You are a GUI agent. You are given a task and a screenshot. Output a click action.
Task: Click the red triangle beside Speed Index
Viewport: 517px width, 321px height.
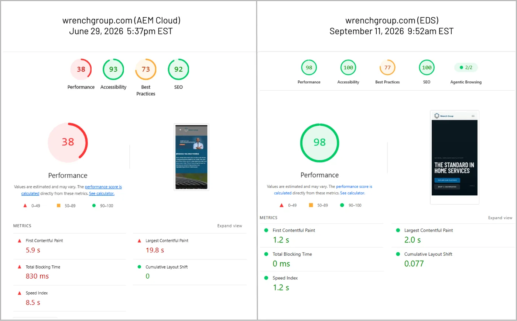(x=20, y=293)
